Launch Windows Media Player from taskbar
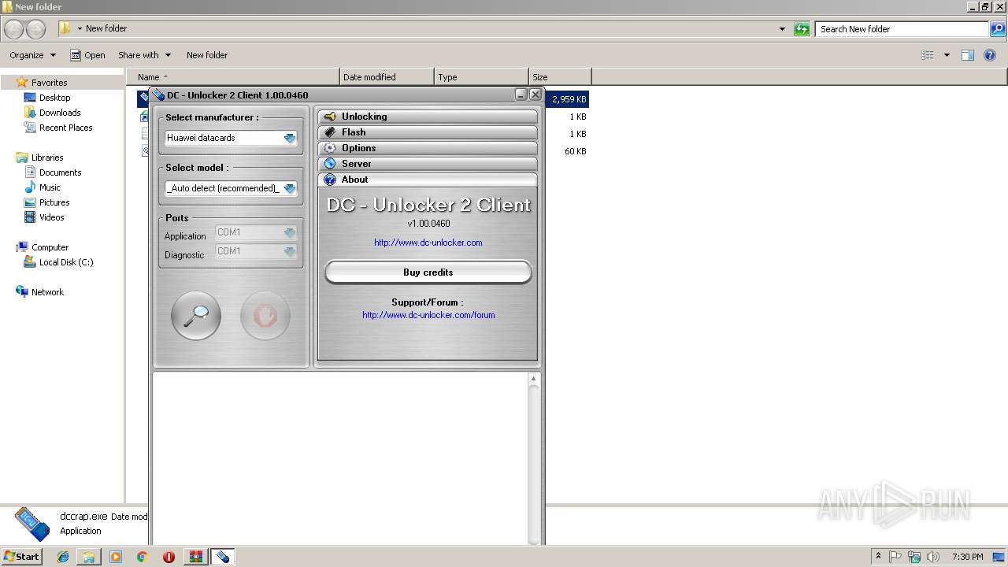1008x567 pixels. [116, 557]
